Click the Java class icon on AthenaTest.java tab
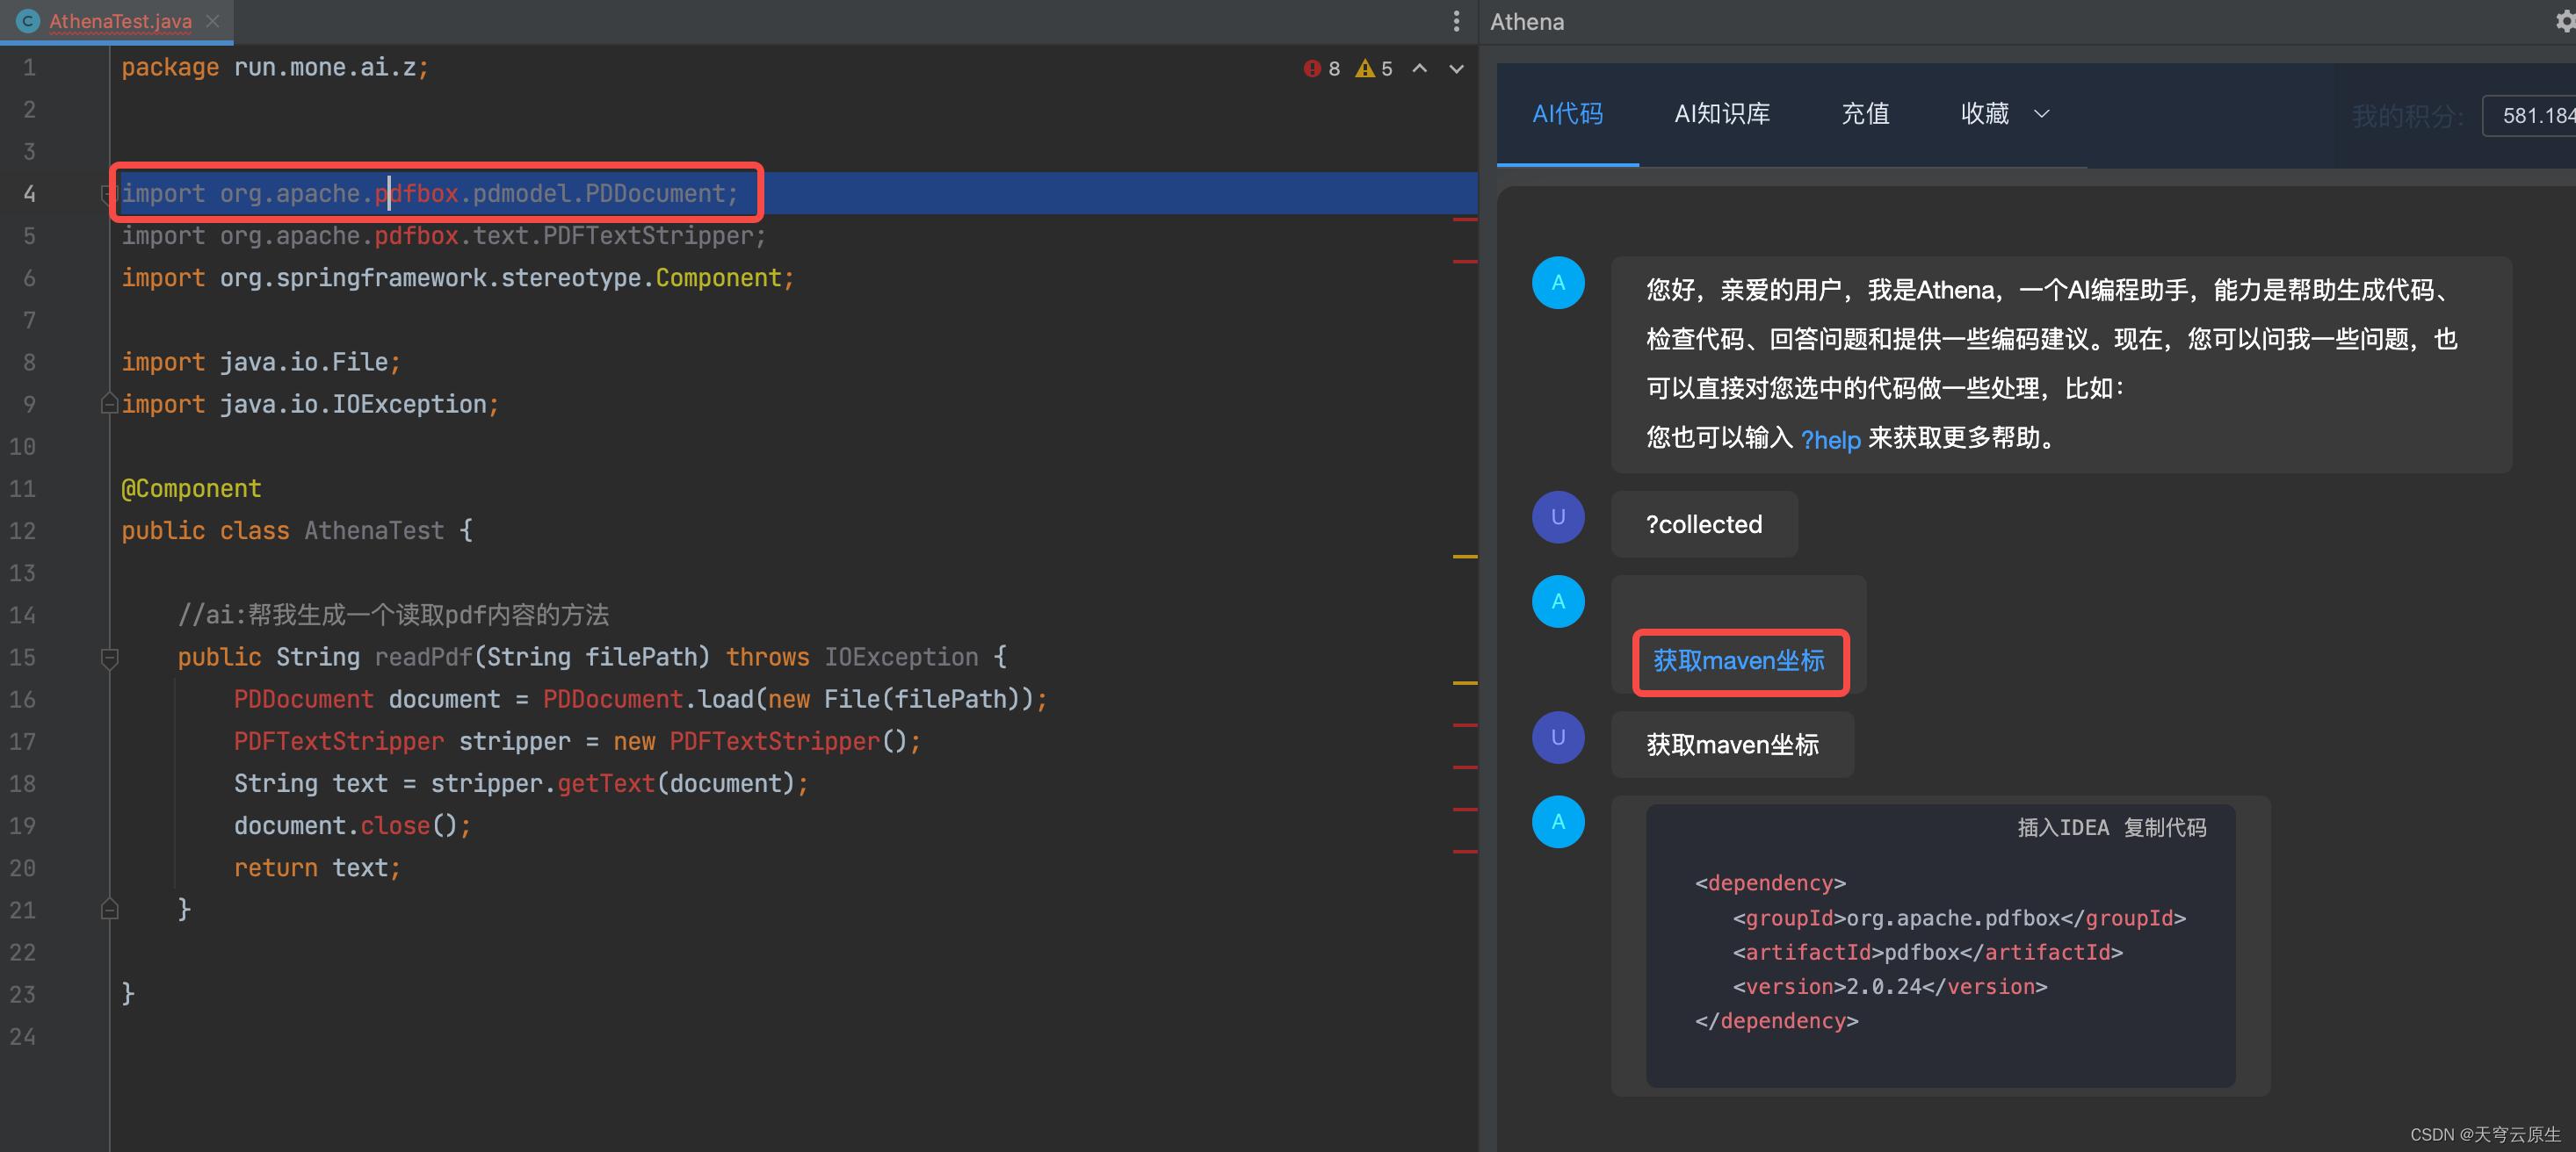2576x1152 pixels. (x=27, y=20)
